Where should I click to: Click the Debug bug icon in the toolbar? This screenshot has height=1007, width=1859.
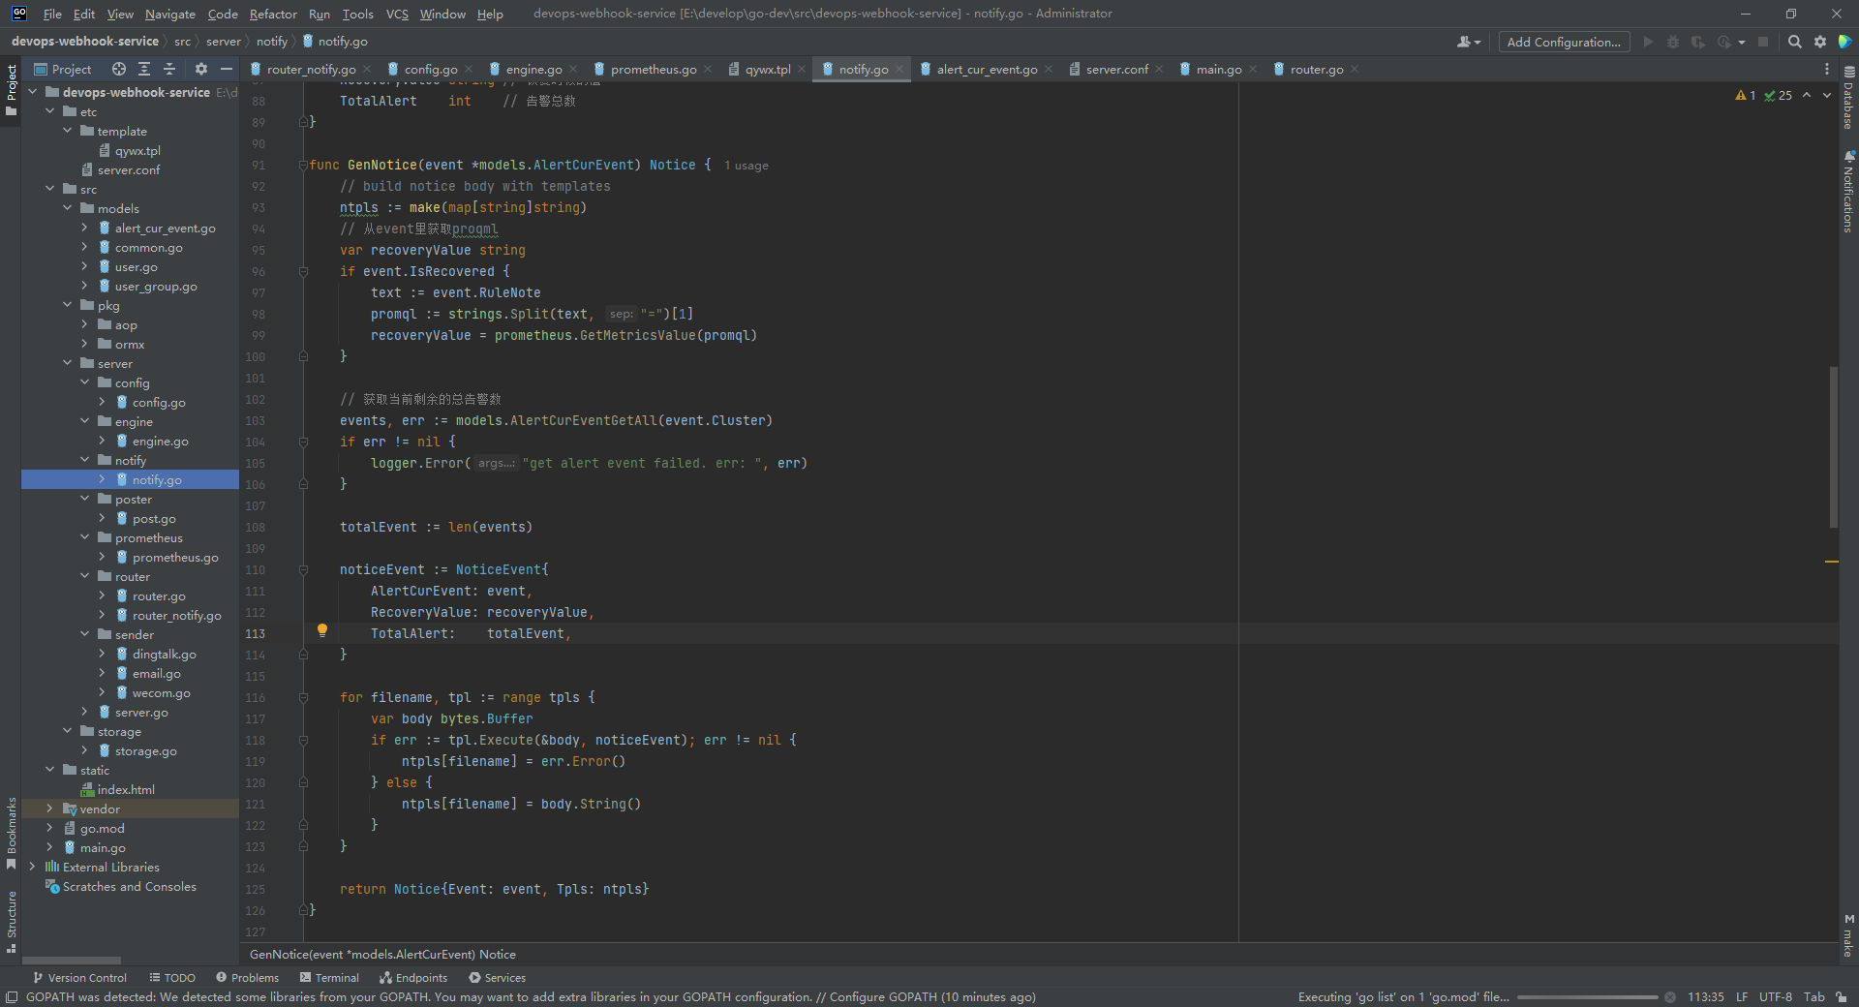[1673, 42]
